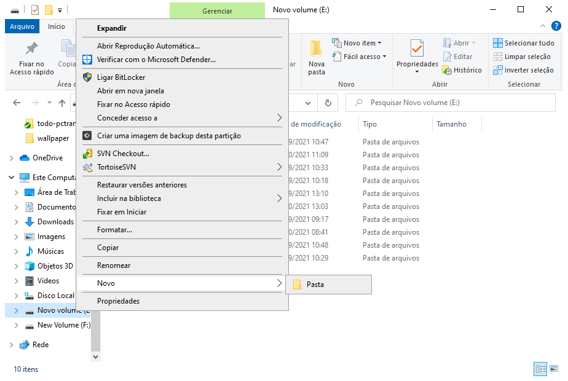Select Inverter seleção in ribbon
The image size is (568, 381).
523,70
